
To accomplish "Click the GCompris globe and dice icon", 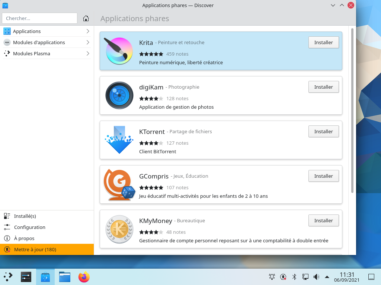I will [x=119, y=185].
